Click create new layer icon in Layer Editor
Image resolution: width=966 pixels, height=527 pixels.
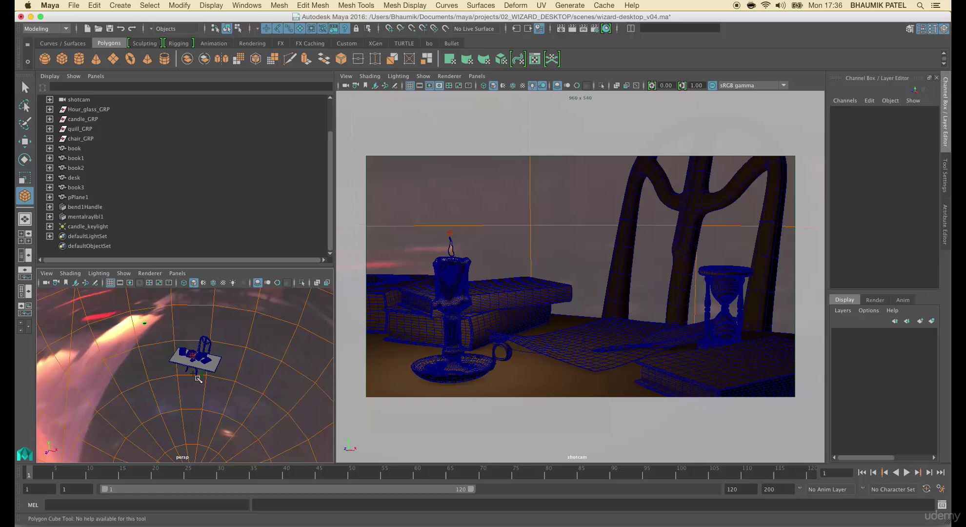[920, 321]
